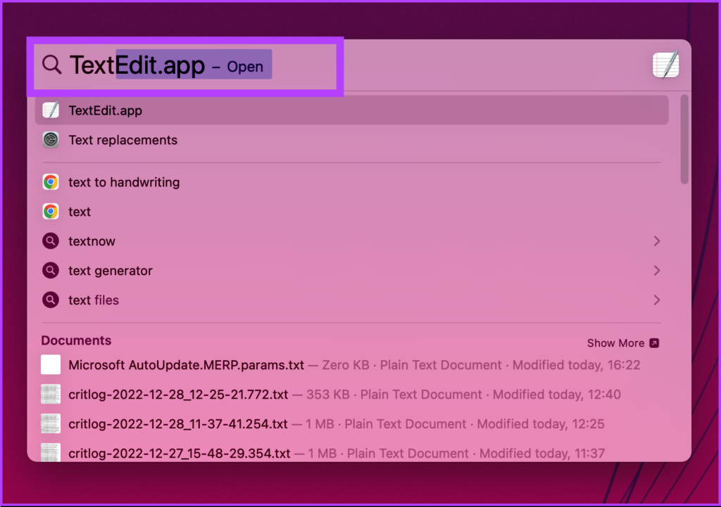Expand the textnow suggestion chevron
Viewport: 721px width, 507px height.
point(656,241)
